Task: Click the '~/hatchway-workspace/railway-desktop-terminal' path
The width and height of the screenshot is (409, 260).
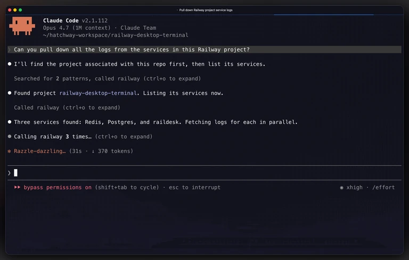Action: tap(116, 35)
